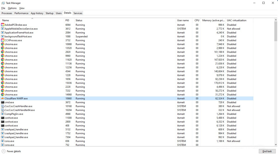Click the Task Manager title bar icon
This screenshot has height=156, width=278.
pos(3,3)
